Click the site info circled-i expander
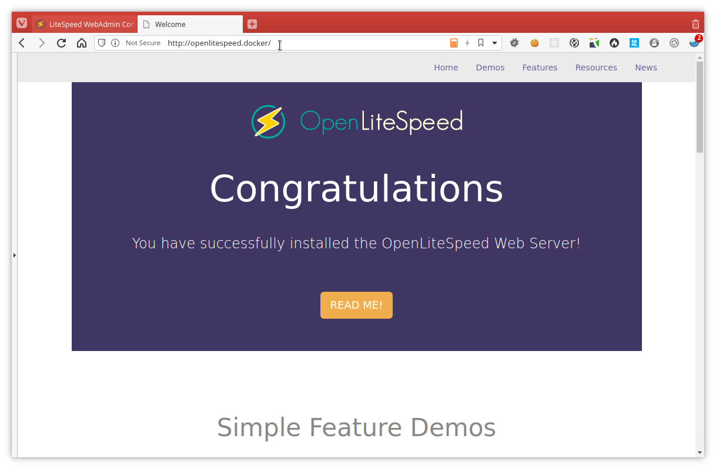Image resolution: width=716 pixels, height=469 pixels. point(115,42)
